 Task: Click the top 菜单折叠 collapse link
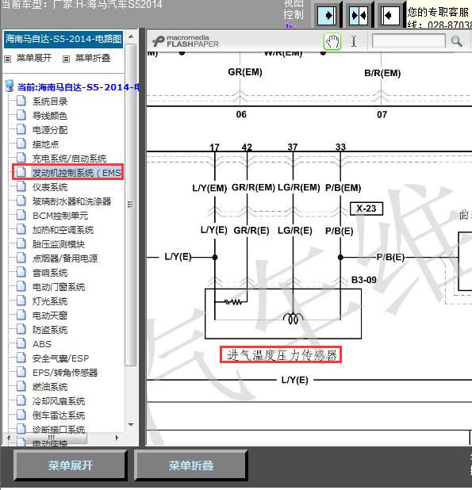click(x=93, y=58)
